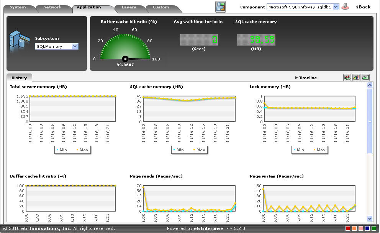Click the Page writes line chart
This screenshot has height=233, width=380.
point(309,199)
